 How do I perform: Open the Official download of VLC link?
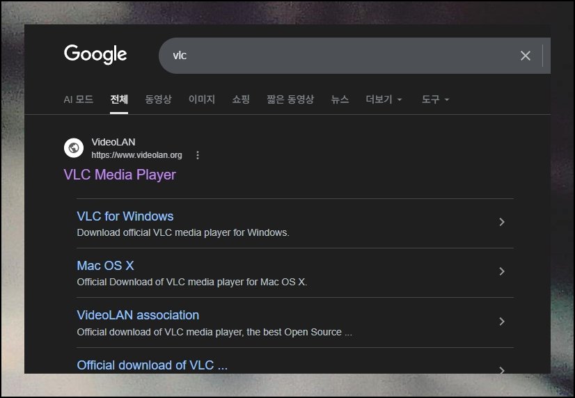152,365
